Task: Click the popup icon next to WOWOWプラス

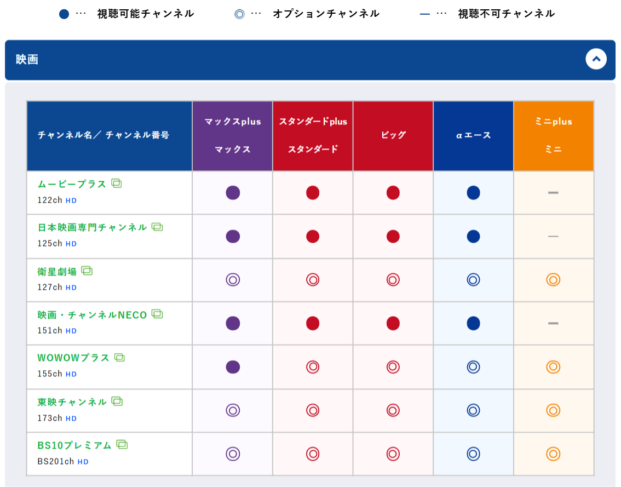Action: pyautogui.click(x=119, y=357)
